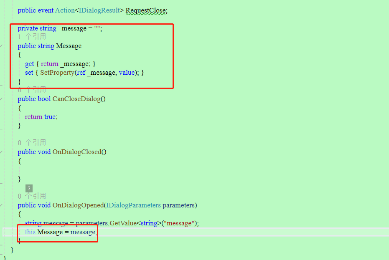Click the 'parameters' argument in OnDialogOpened signature
Screen dimensions: 389x260
[x=179, y=205]
